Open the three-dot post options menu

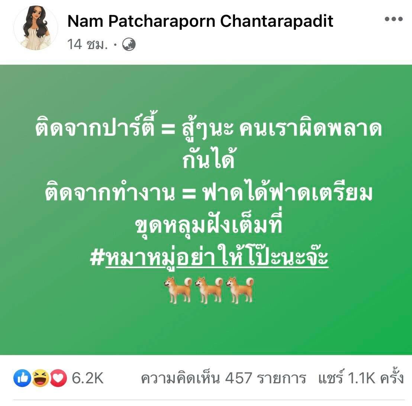(x=393, y=19)
